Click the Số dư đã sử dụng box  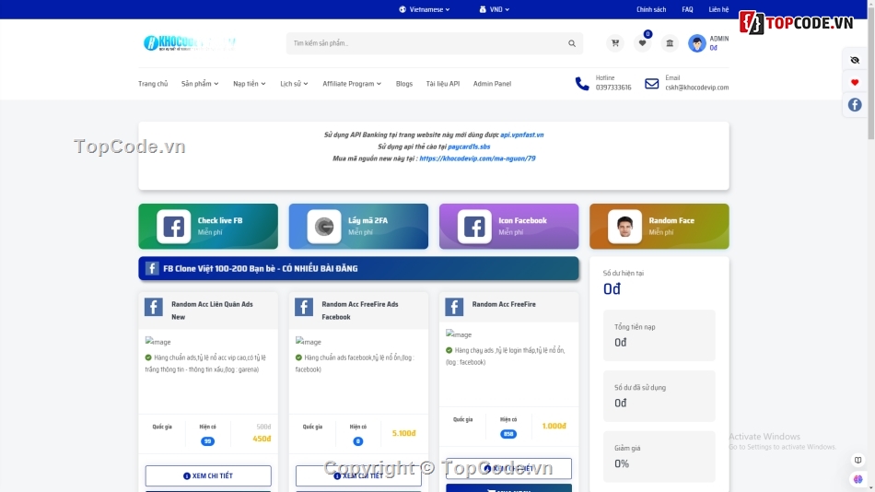click(659, 396)
